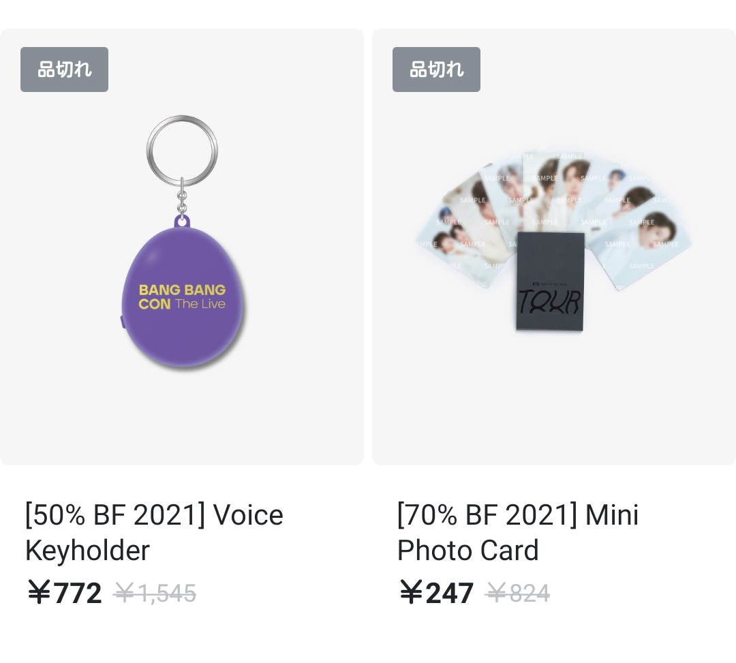736x663 pixels.
Task: Tap the BANG BANG CON The Live logo
Action: coord(182,297)
